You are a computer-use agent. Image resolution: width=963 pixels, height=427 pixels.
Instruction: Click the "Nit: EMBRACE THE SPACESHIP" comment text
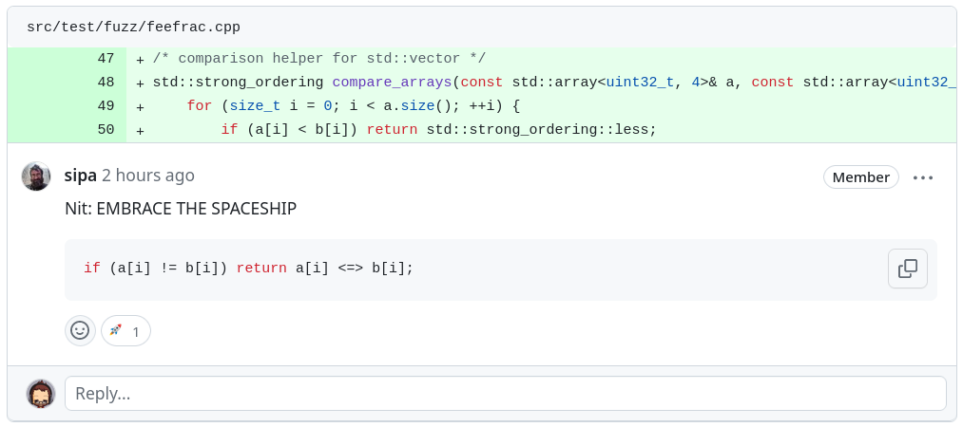point(181,208)
